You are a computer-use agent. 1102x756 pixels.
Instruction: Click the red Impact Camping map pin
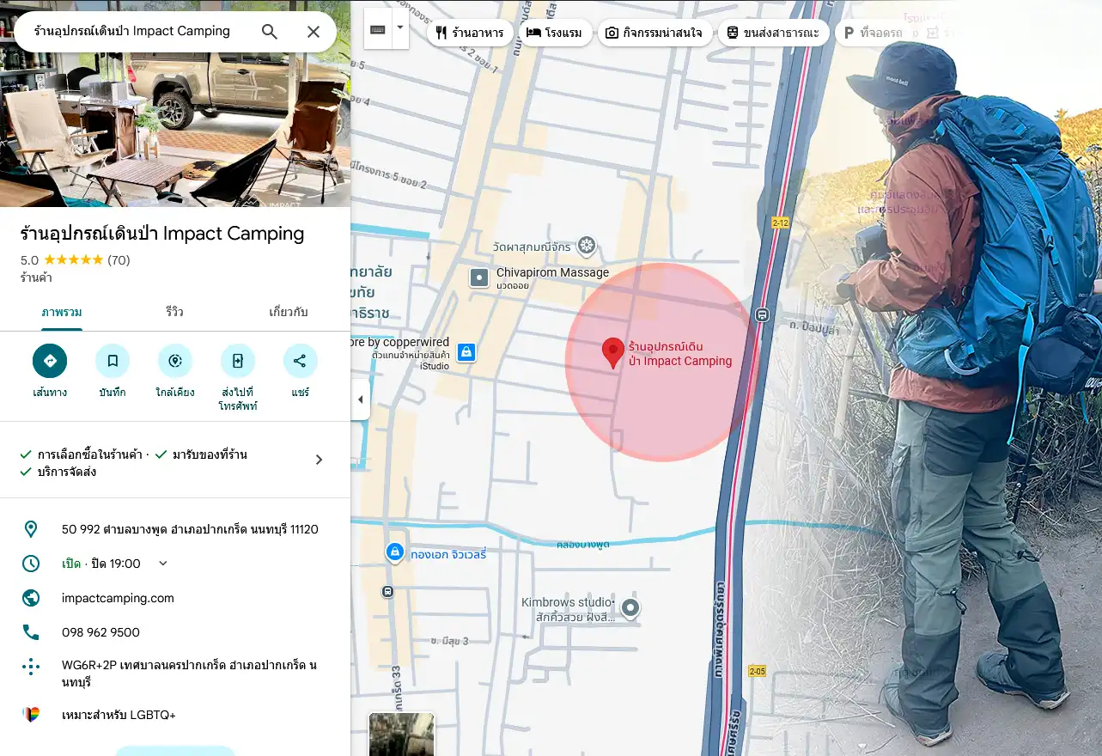612,353
